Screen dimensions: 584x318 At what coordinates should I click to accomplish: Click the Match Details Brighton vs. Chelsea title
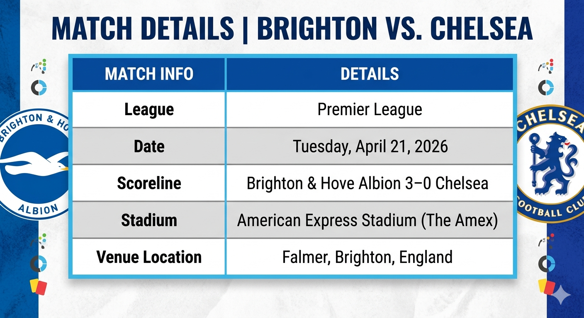pyautogui.click(x=292, y=29)
